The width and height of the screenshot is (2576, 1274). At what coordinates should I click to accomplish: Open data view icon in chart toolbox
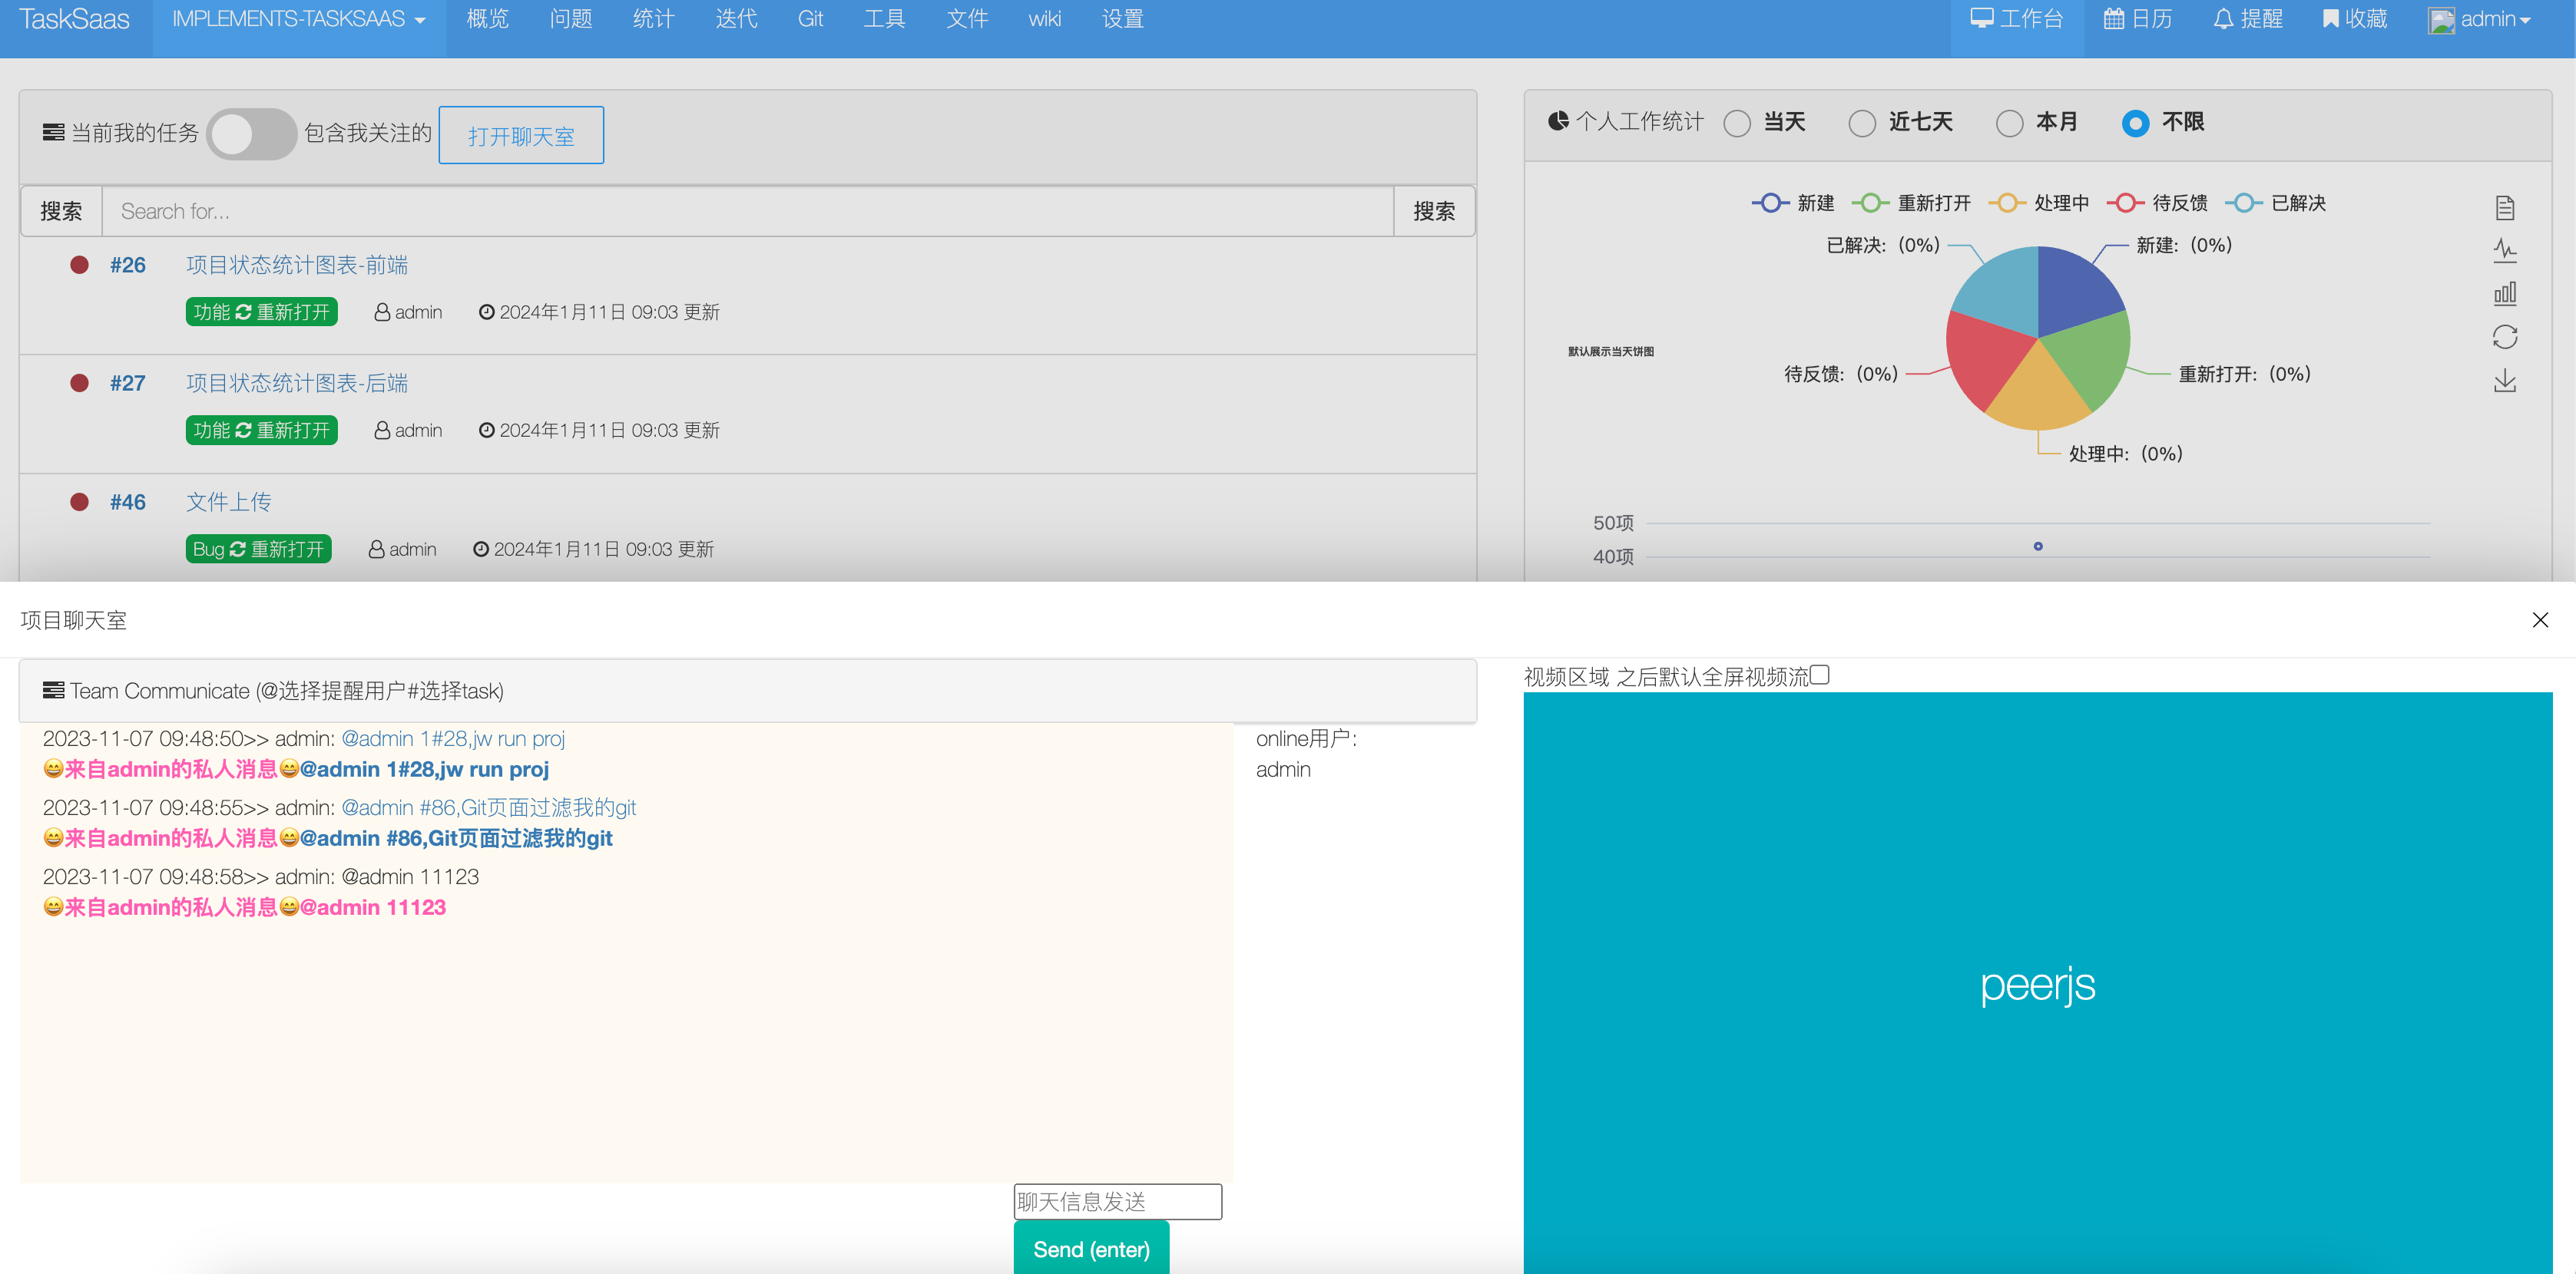[2504, 208]
